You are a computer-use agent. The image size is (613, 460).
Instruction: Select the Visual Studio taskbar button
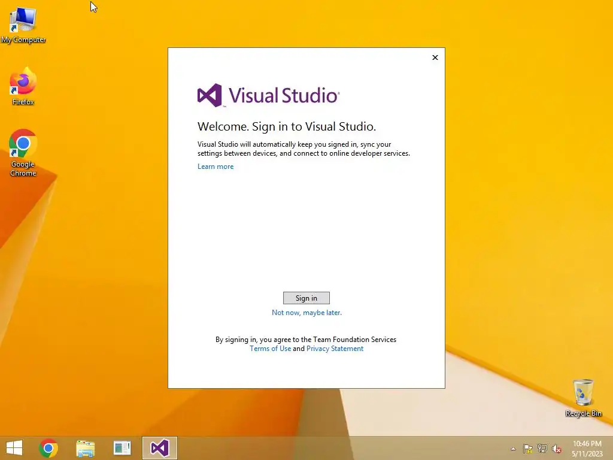point(159,448)
